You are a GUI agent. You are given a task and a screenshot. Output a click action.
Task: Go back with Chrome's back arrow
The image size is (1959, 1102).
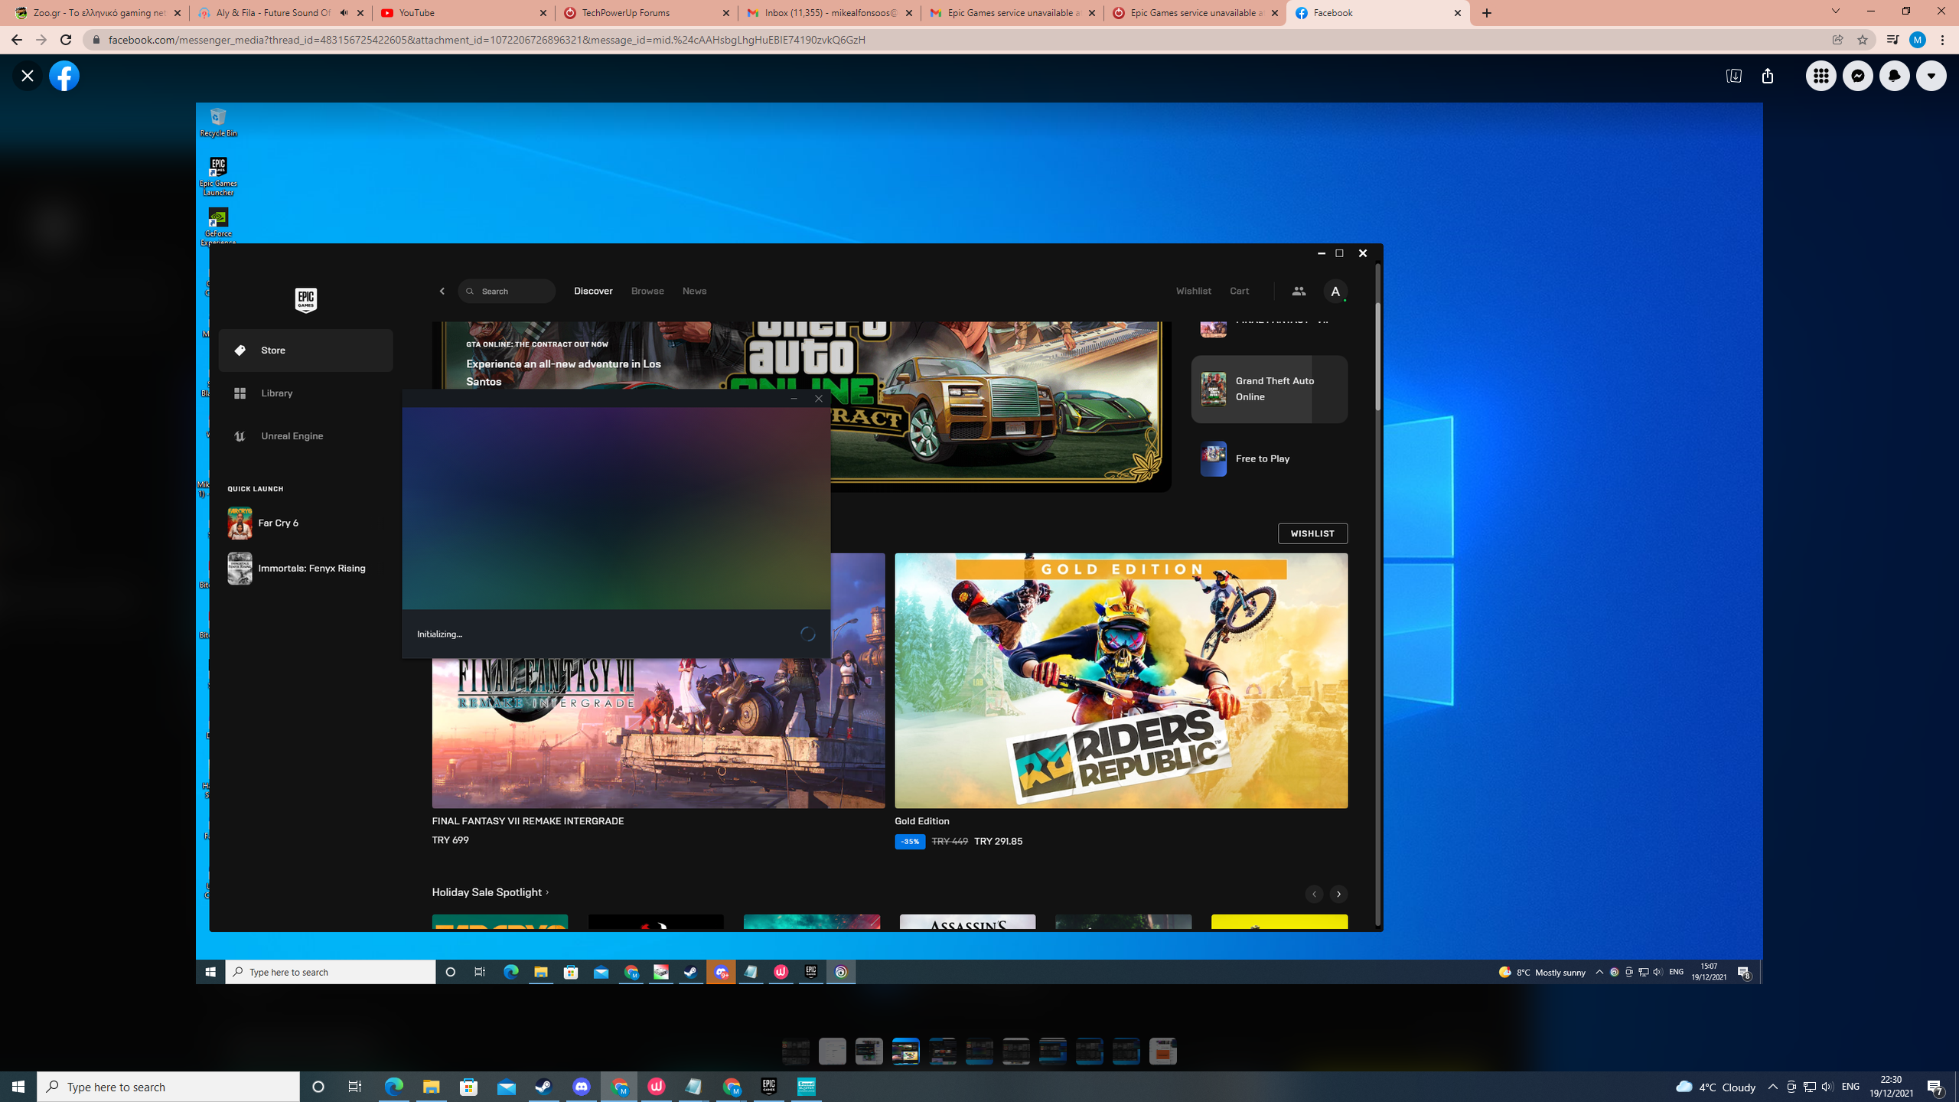click(x=16, y=40)
